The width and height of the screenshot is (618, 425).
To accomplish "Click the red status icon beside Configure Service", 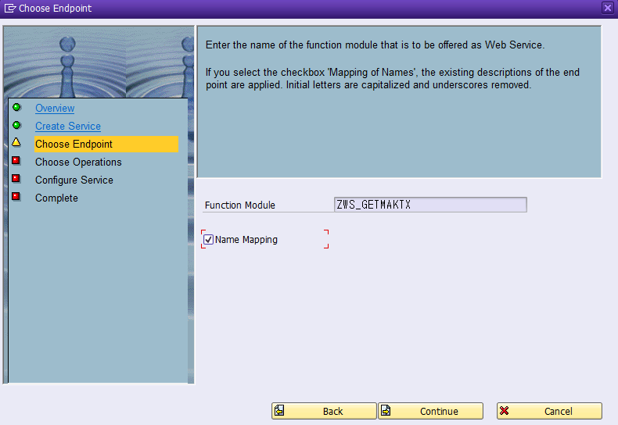I will tap(16, 179).
